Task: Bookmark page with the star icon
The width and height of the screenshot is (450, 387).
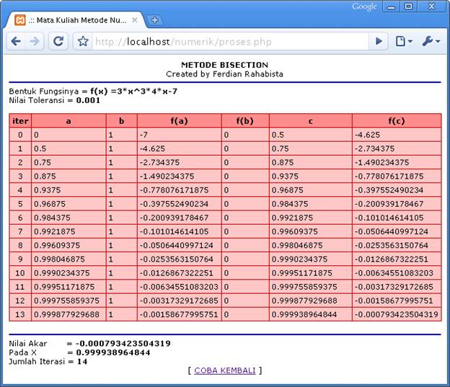Action: point(83,41)
